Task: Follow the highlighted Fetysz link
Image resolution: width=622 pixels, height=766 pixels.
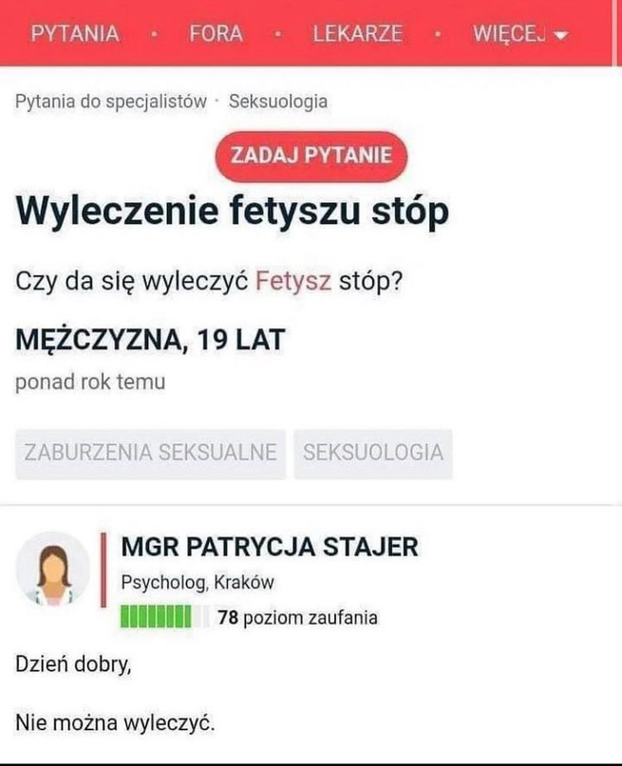Action: click(x=293, y=281)
